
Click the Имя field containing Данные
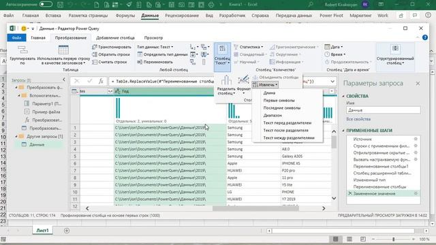pos(383,110)
